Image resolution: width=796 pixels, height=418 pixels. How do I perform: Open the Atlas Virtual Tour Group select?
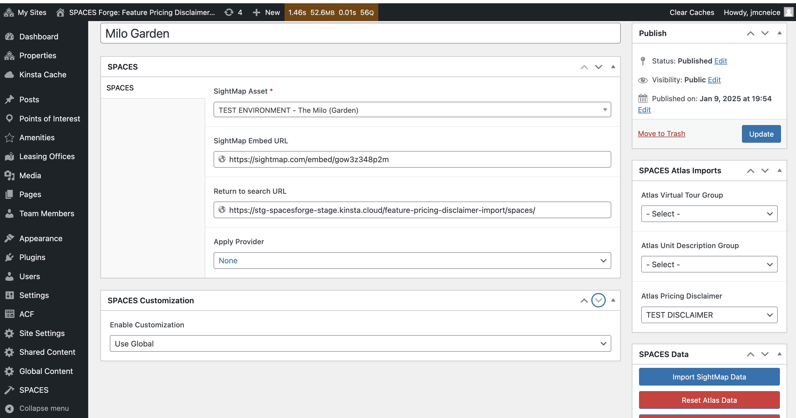click(709, 214)
